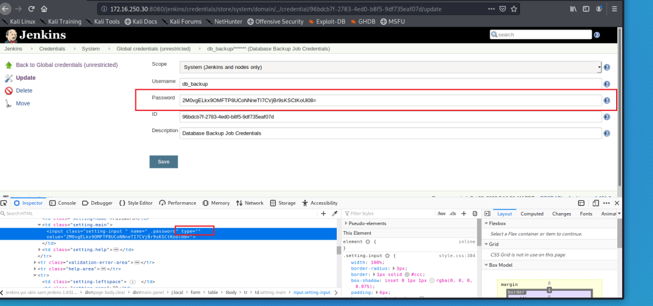The width and height of the screenshot is (653, 306).
Task: Collapse the Grid section
Action: (486, 244)
